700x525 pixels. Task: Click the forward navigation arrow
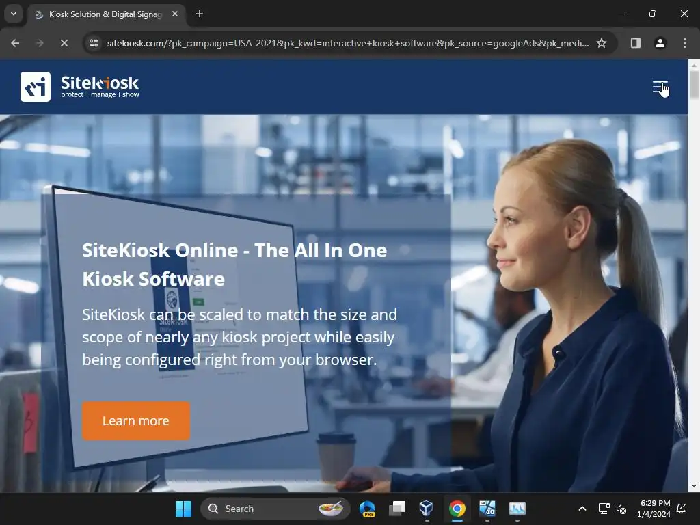point(40,43)
